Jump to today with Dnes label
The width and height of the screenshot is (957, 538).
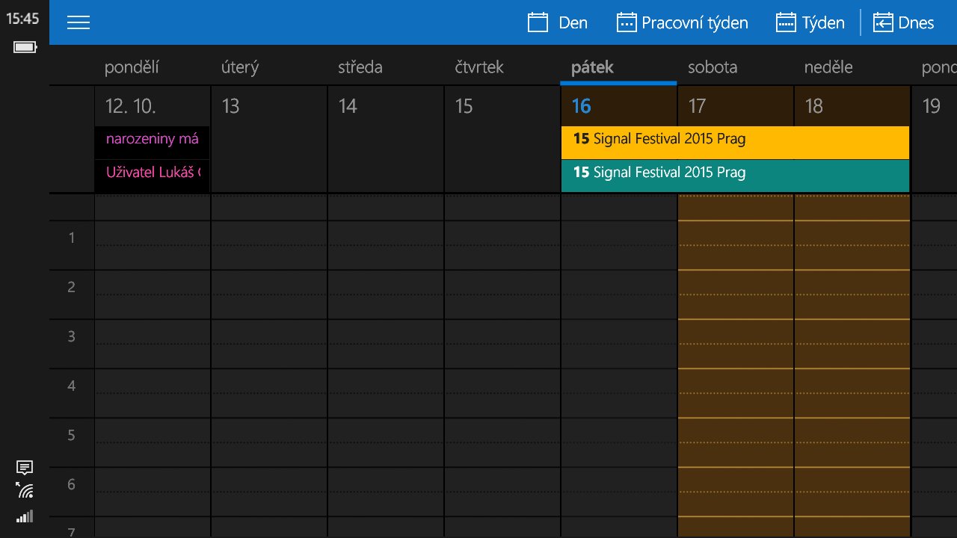click(x=917, y=23)
